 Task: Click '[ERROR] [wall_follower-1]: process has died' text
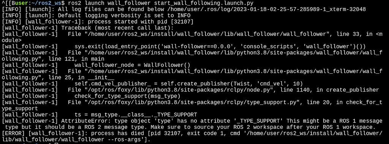click(73, 133)
